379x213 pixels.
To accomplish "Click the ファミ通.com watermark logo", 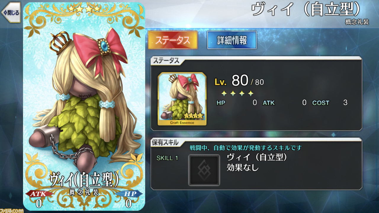I will point(12,210).
